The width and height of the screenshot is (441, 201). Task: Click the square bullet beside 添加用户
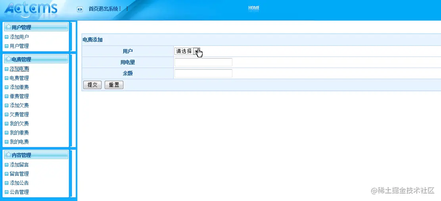(x=6, y=37)
